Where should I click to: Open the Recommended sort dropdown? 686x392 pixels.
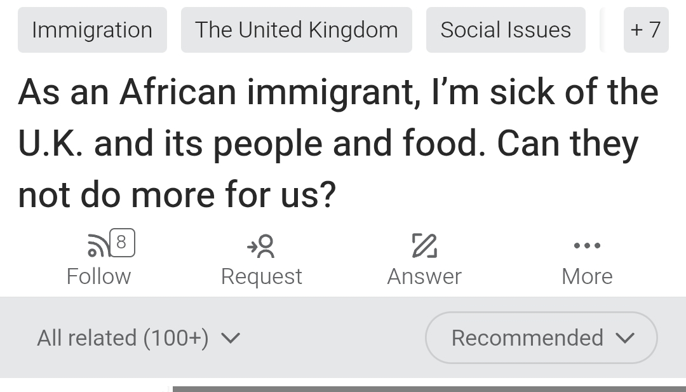(541, 338)
